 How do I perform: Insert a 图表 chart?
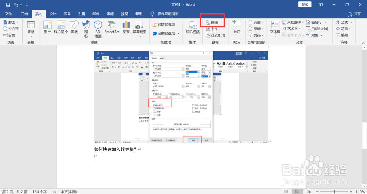pos(126,28)
